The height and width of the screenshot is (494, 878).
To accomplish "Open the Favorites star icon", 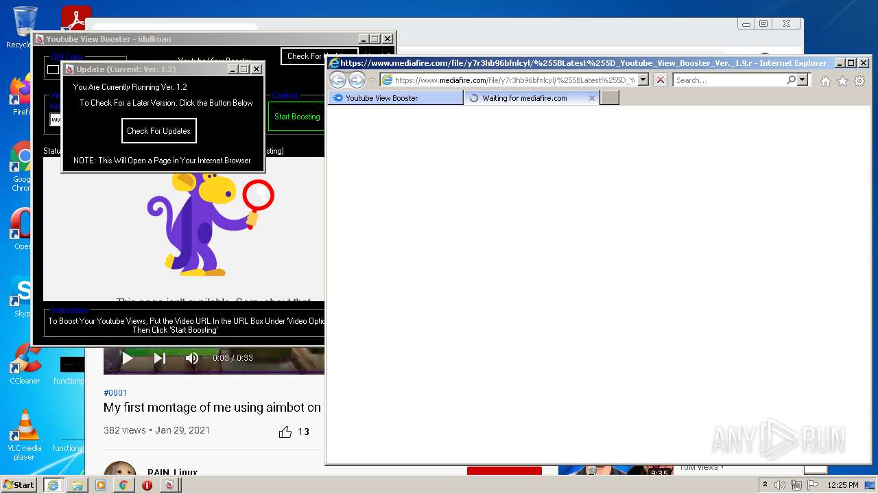I will [x=842, y=81].
